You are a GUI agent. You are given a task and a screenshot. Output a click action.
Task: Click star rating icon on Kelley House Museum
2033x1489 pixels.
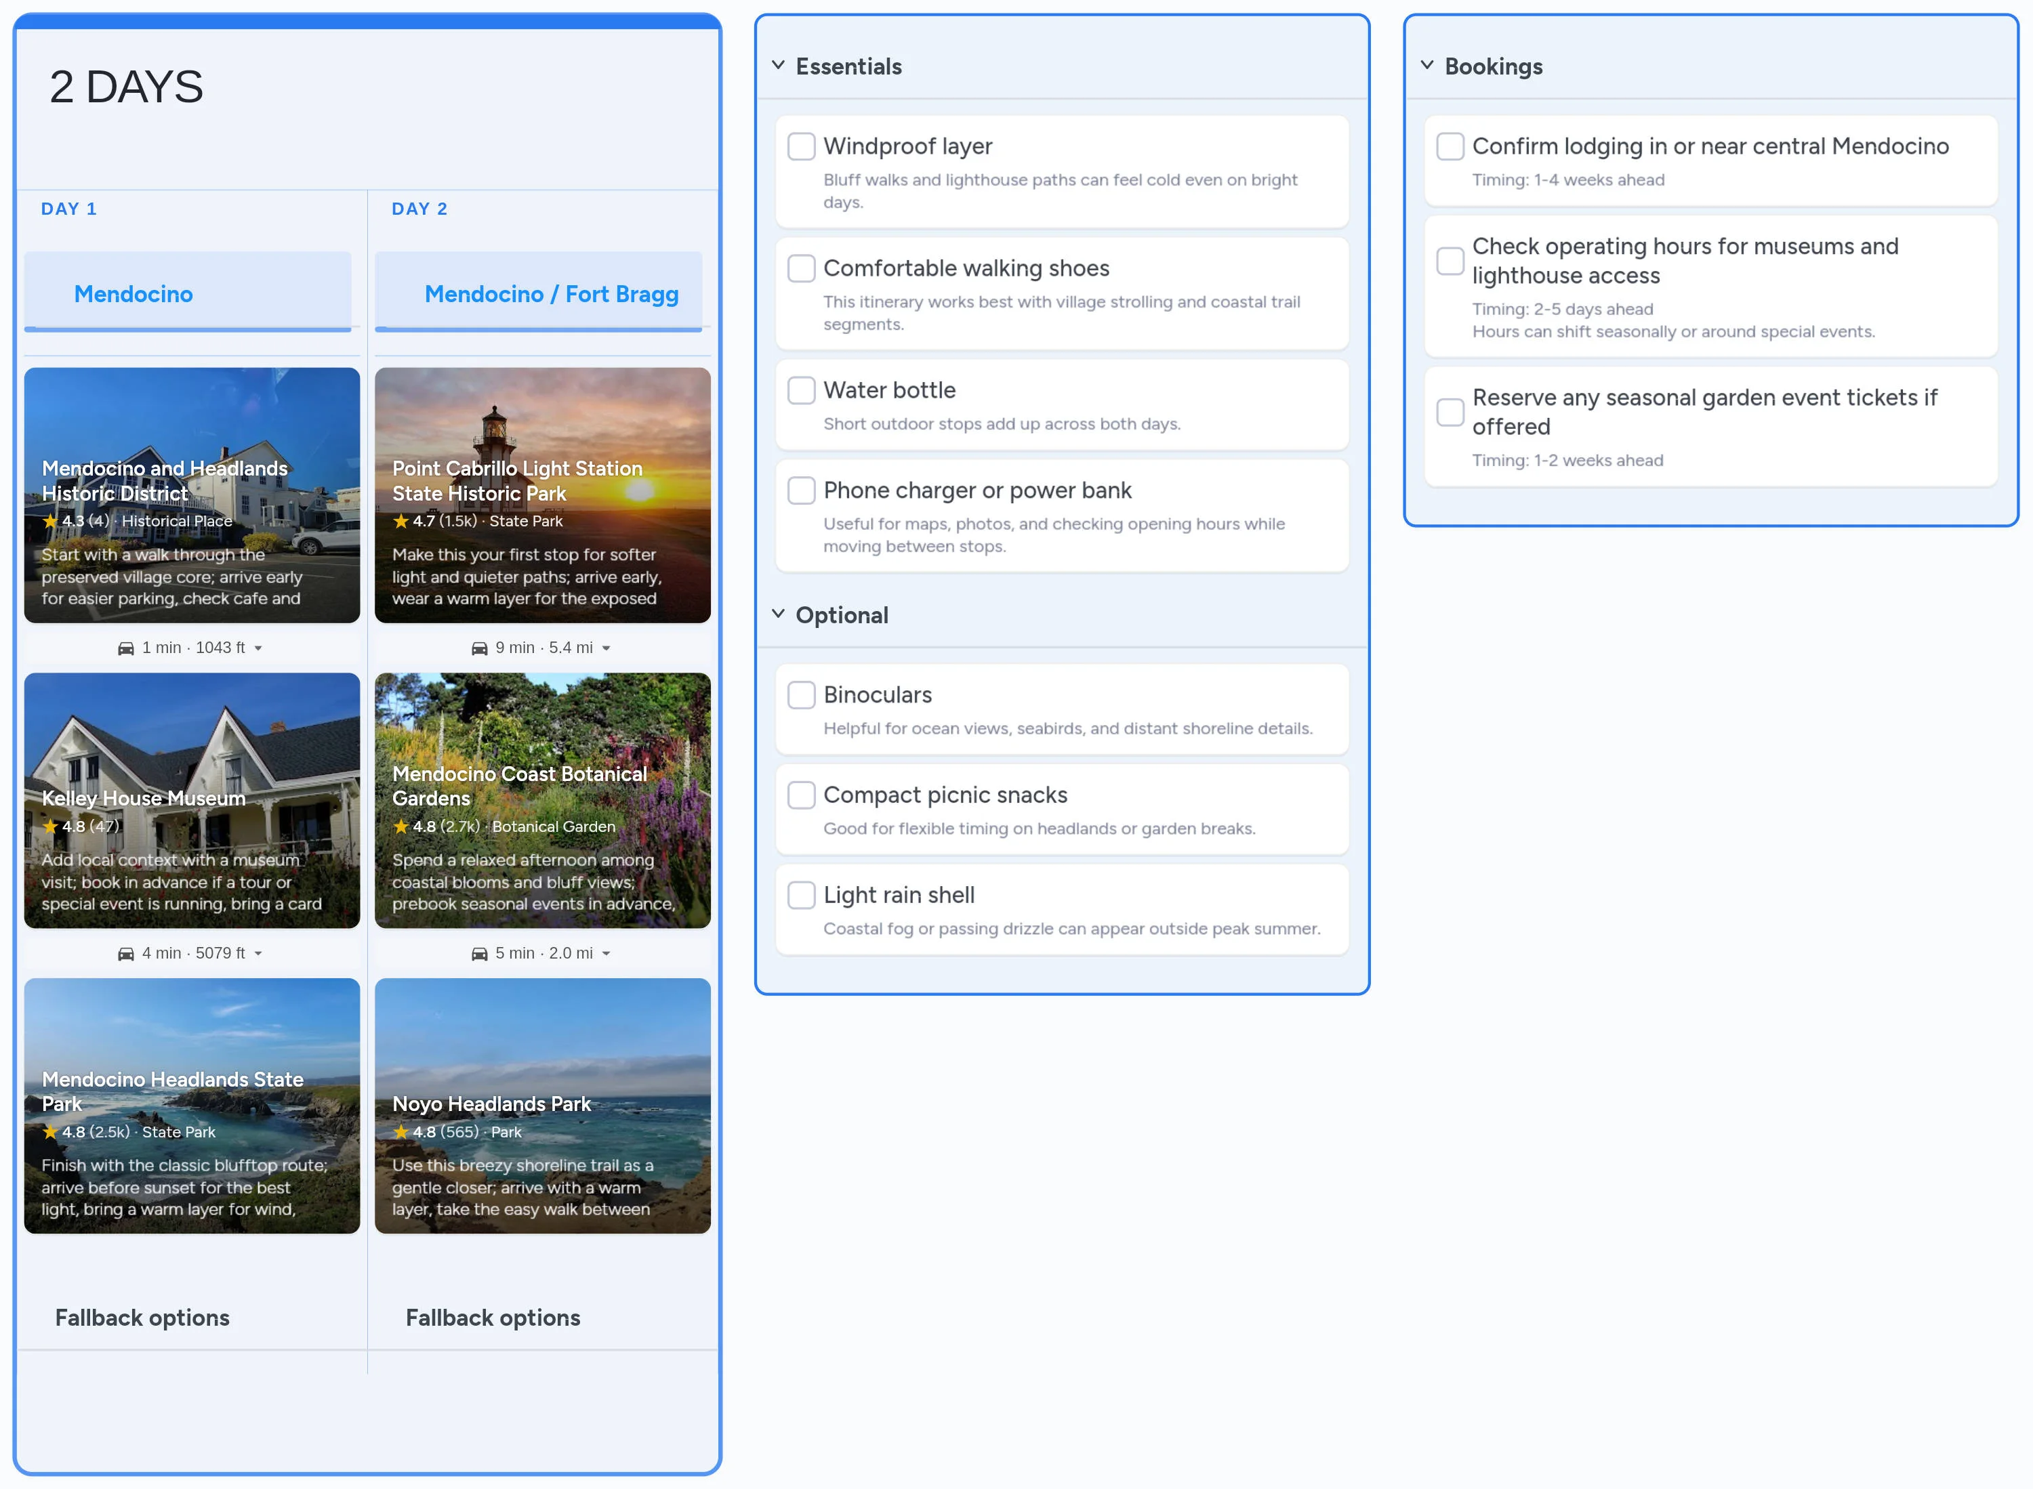coord(51,826)
